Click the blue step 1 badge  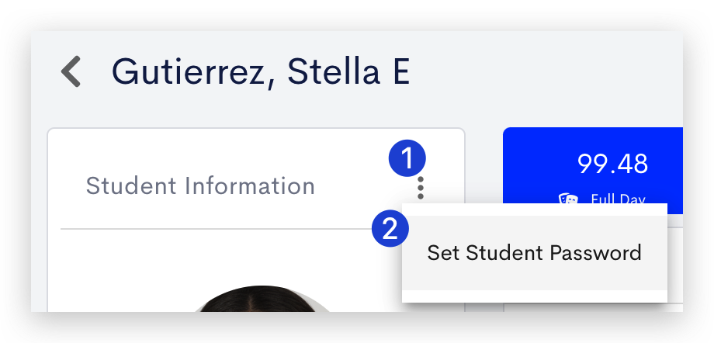407,158
